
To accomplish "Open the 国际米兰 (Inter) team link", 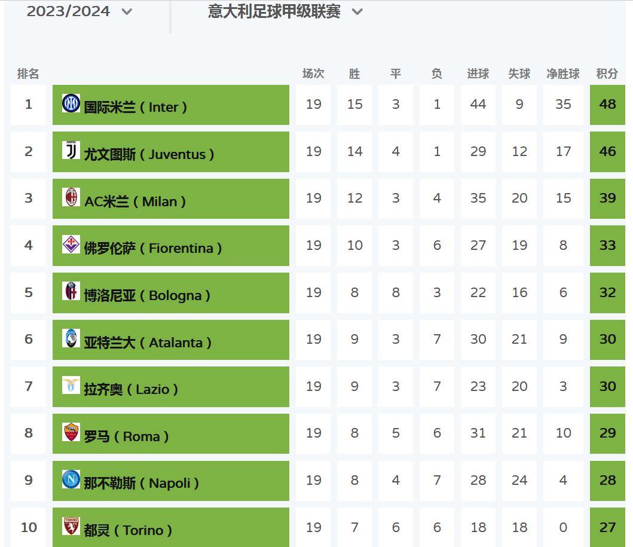I will click(x=136, y=108).
